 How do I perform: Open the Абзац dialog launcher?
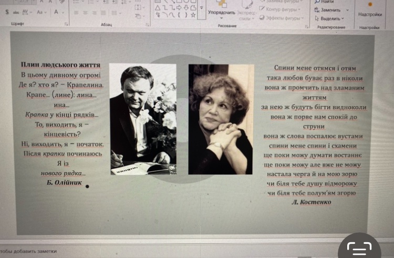148,24
